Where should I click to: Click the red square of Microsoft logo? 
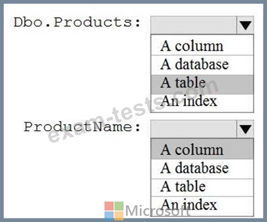pyautogui.click(x=109, y=206)
